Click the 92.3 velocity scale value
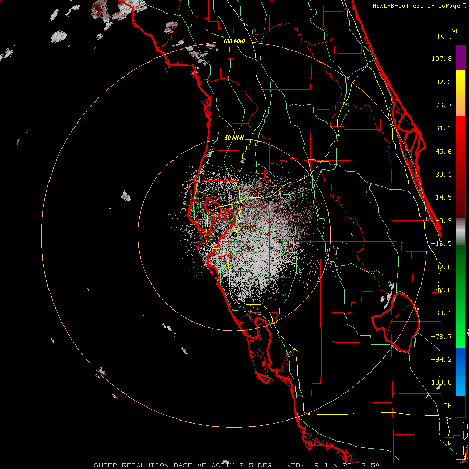469x469 pixels. (x=443, y=82)
